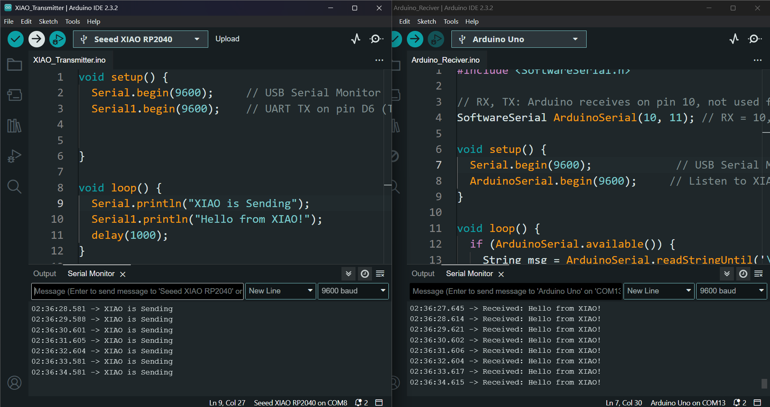Screen dimensions: 770x407
Task: Click XIAO Serial Monitor message input field
Action: point(137,291)
